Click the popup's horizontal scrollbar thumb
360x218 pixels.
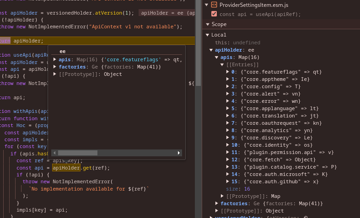tap(78, 153)
